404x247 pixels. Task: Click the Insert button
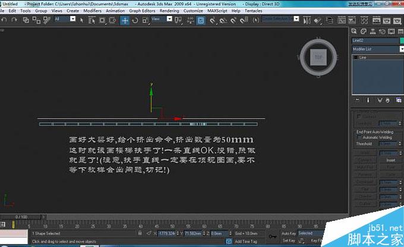coord(390,160)
